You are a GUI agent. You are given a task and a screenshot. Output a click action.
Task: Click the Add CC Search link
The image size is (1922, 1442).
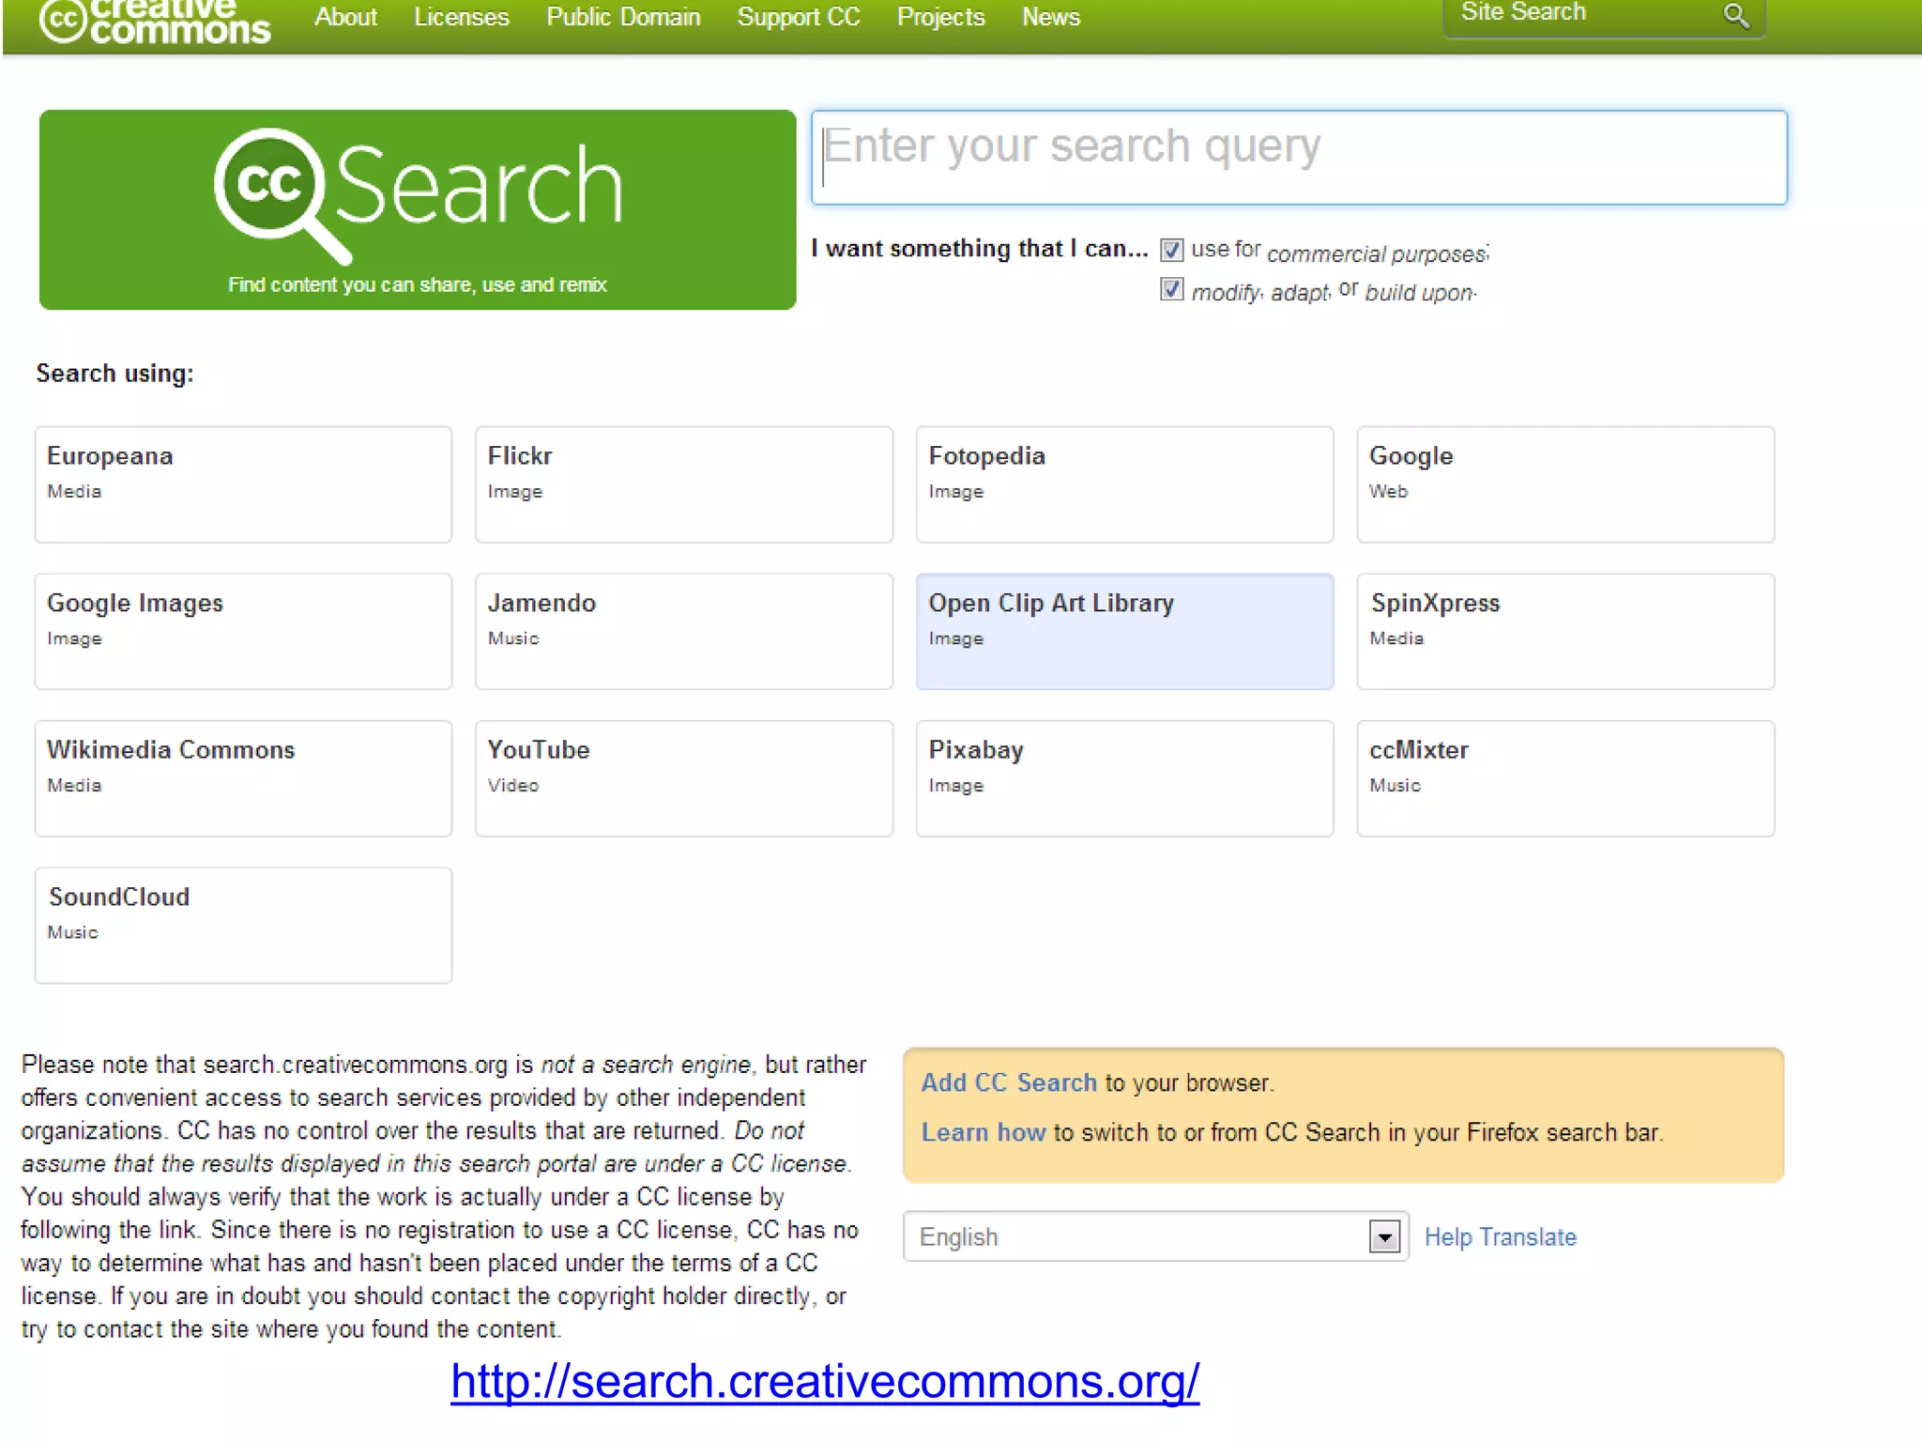(1009, 1082)
